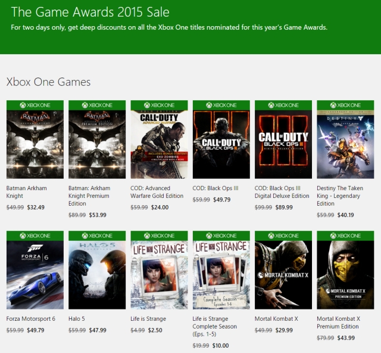Click Xbox One badge above Halo 5
This screenshot has height=353, width=381.
point(97,236)
